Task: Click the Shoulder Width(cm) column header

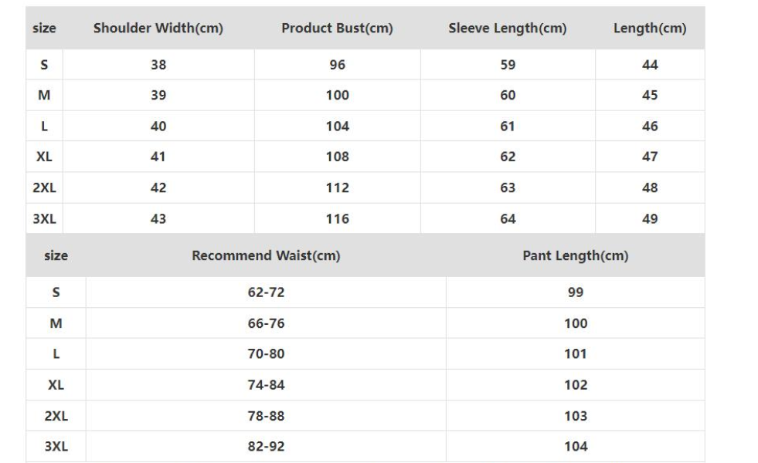Action: (158, 29)
